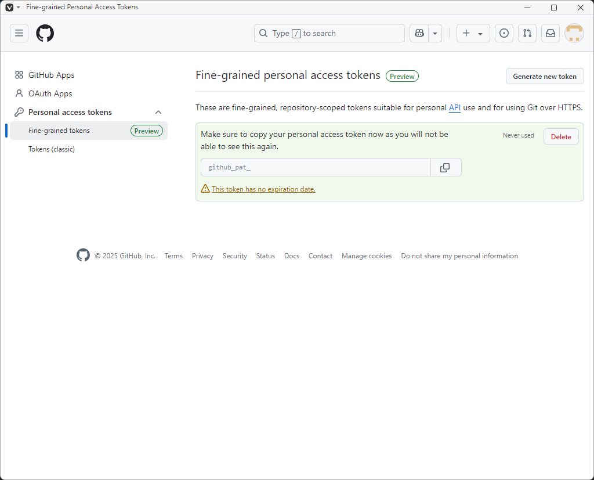This screenshot has height=480, width=594.
Task: Click Generate new token button
Action: point(544,76)
